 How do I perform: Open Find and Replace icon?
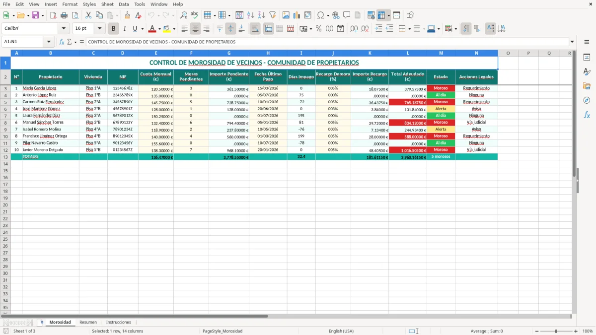click(x=184, y=15)
